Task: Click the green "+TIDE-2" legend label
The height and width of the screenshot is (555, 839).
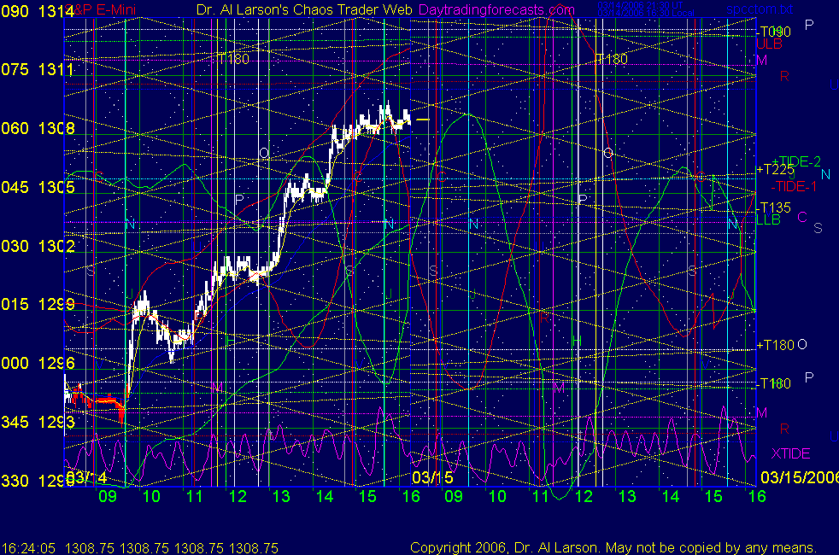Action: tap(796, 161)
